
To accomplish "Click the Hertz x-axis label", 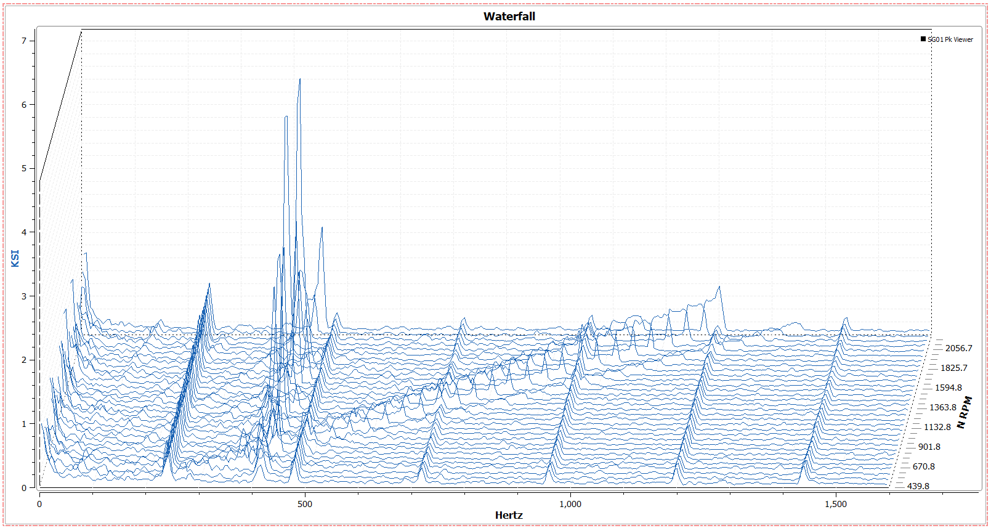I will 509,515.
